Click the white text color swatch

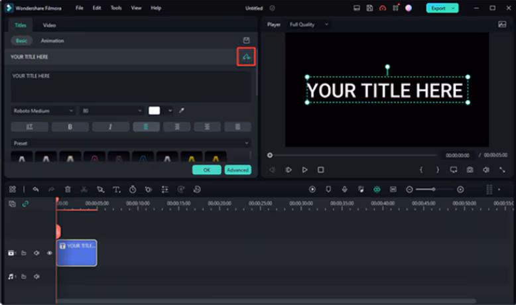click(154, 111)
